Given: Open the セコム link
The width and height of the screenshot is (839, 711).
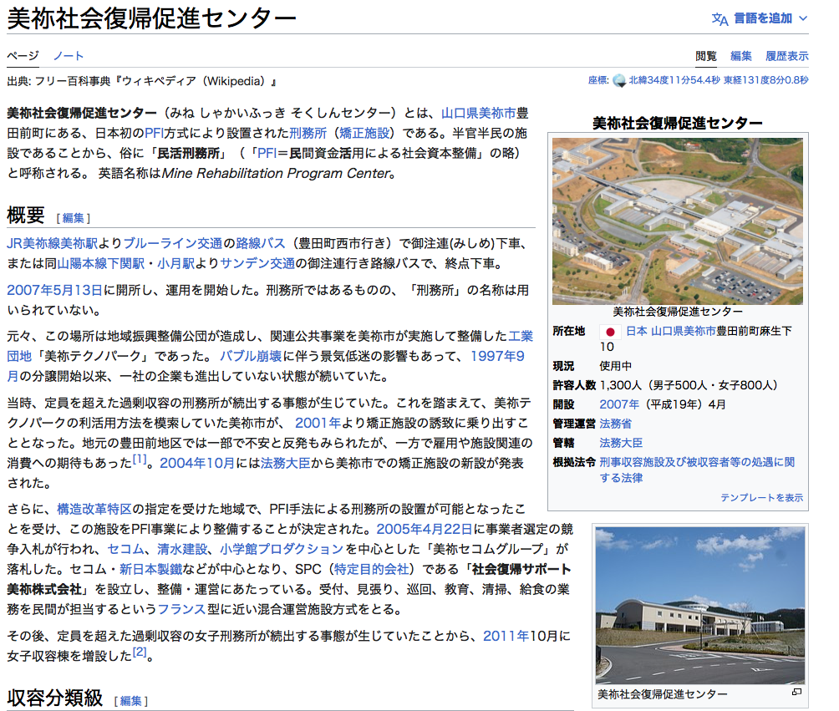Looking at the screenshot, I should (125, 550).
